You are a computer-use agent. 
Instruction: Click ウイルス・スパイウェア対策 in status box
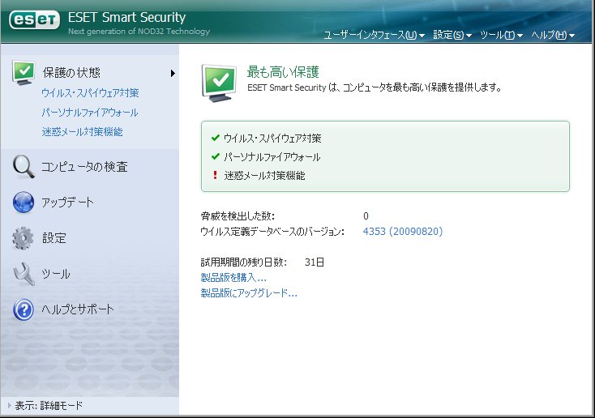(272, 138)
